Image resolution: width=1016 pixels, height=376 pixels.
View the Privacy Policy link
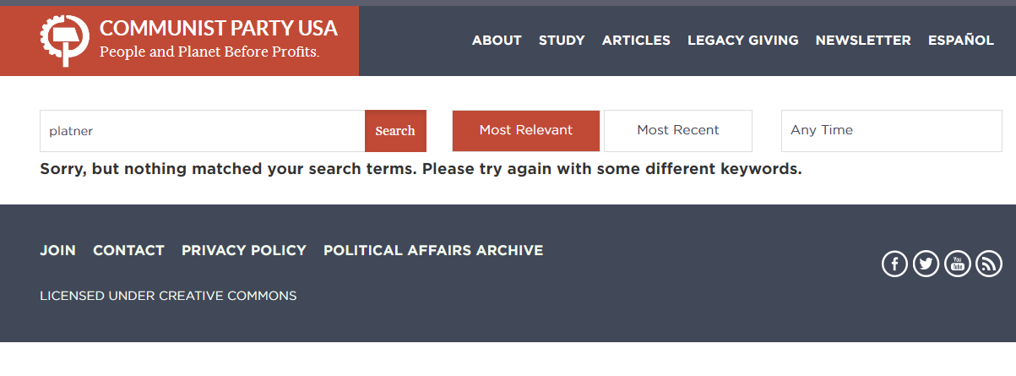243,250
